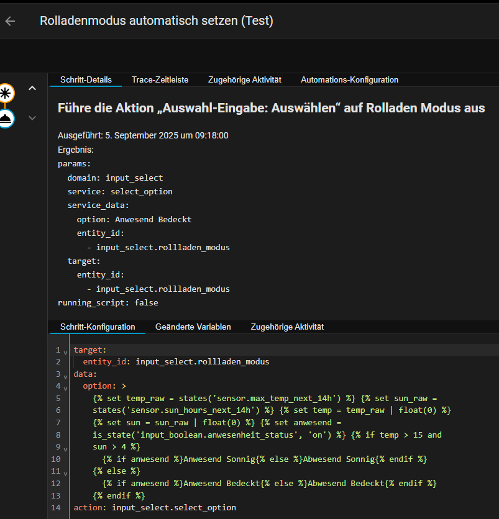Collapse the 'data:' block at line 3
Image resolution: width=499 pixels, height=519 pixels.
[x=65, y=375]
